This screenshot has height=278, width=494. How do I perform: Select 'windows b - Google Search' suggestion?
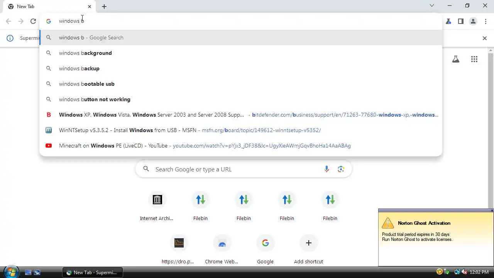pos(241,37)
